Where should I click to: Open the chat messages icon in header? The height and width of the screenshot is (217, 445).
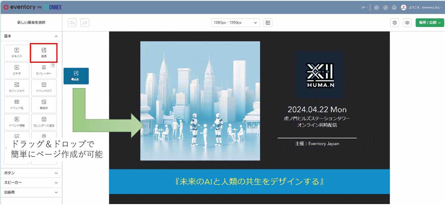point(377,8)
